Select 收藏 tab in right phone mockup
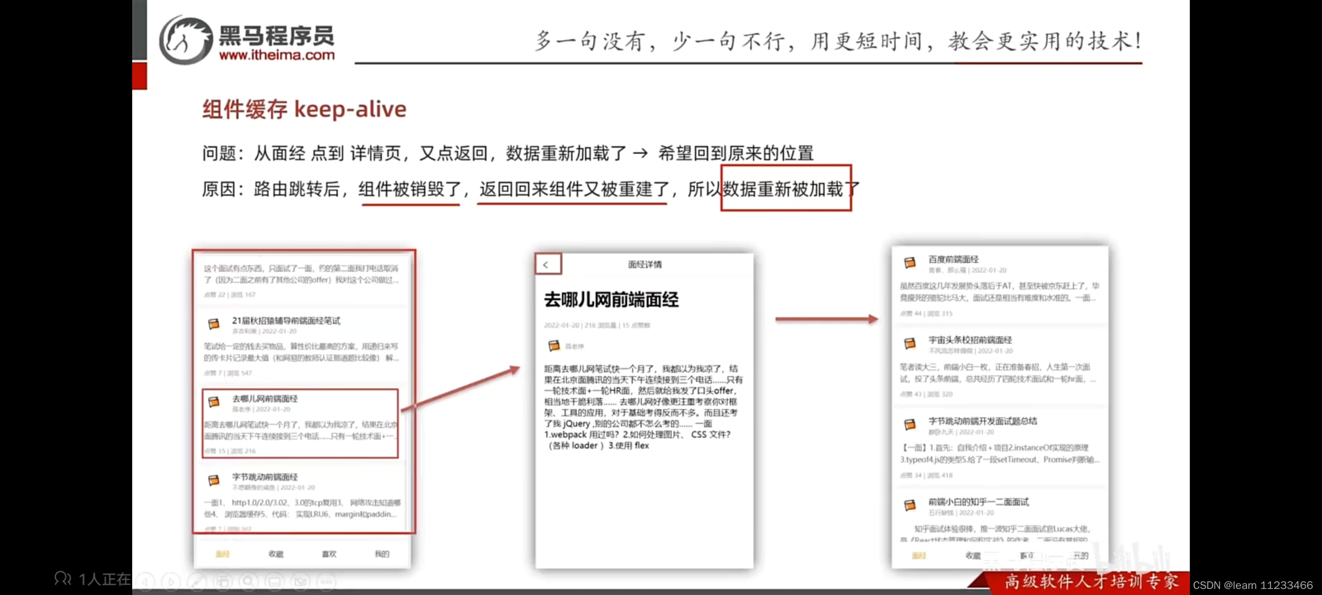Image resolution: width=1322 pixels, height=595 pixels. click(973, 555)
